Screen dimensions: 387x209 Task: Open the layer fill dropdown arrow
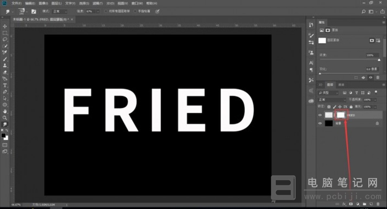[x=375, y=107]
